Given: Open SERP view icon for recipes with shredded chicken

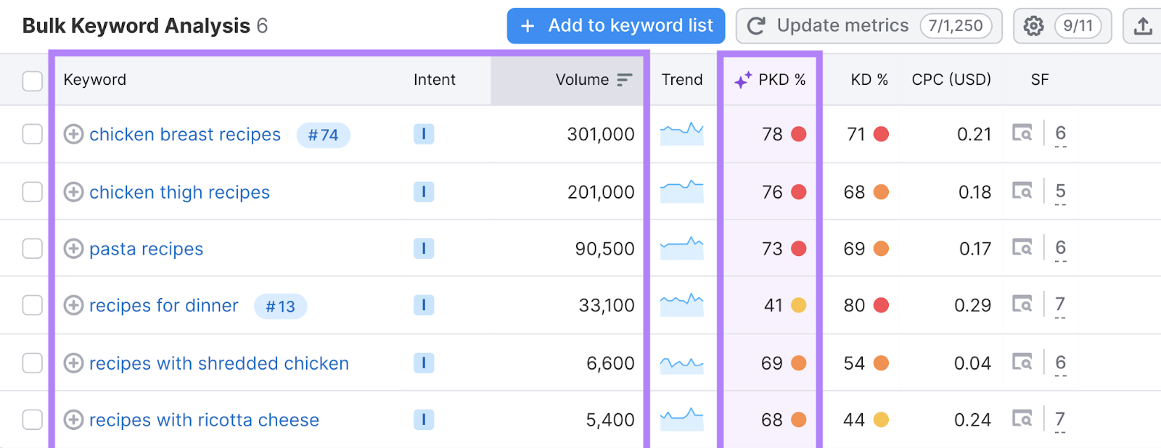Looking at the screenshot, I should click(1022, 362).
